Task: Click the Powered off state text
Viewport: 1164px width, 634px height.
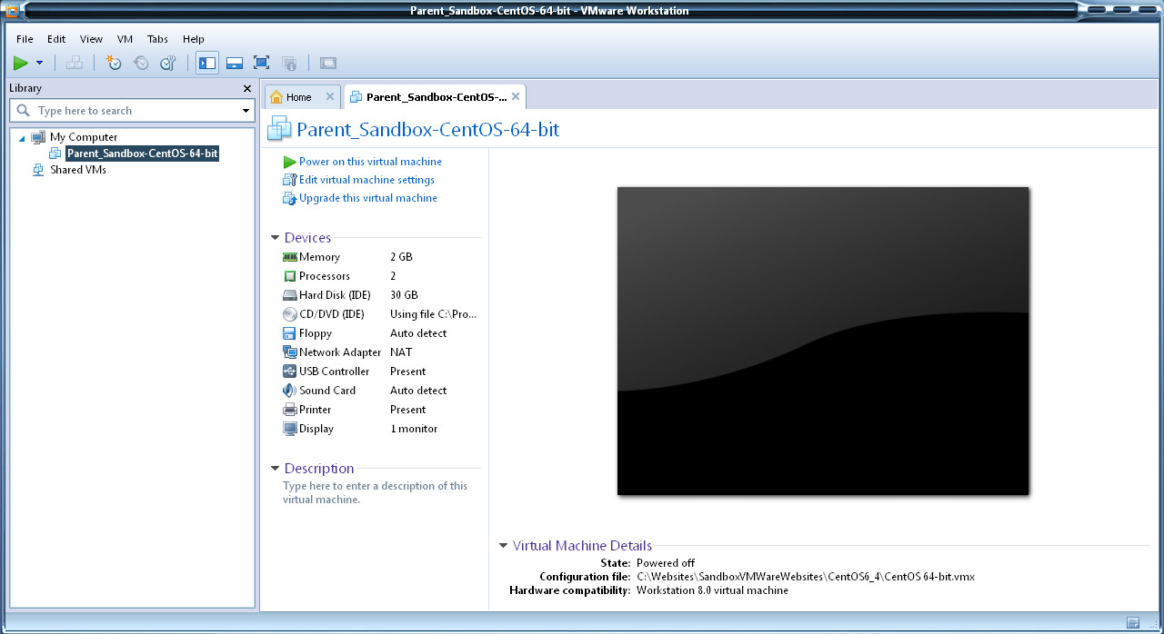Action: point(665,563)
